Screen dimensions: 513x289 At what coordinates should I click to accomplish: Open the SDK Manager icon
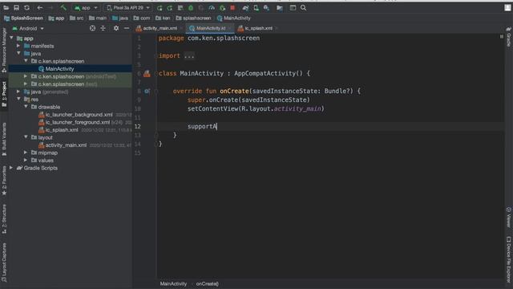tap(267, 7)
